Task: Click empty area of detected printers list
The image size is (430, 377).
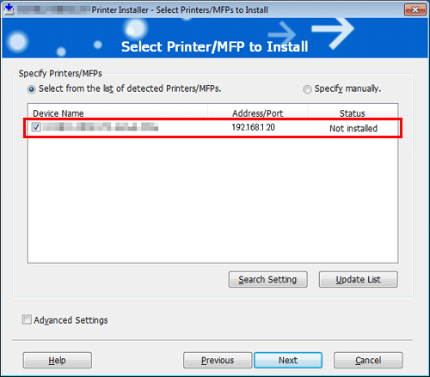Action: click(x=212, y=200)
